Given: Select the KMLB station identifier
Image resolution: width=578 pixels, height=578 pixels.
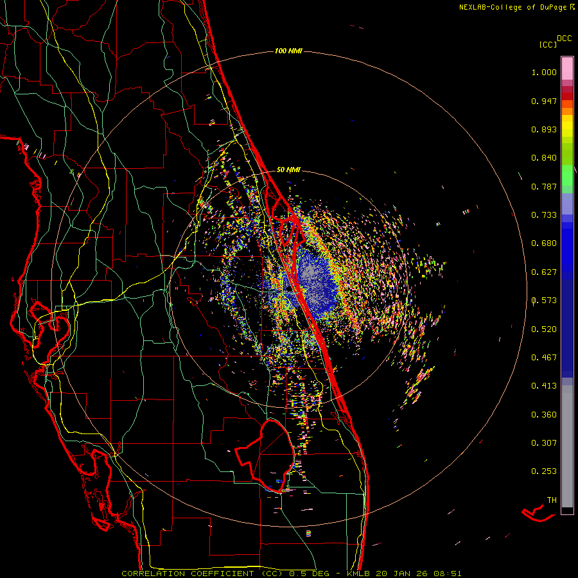Looking at the screenshot, I should coord(358,574).
